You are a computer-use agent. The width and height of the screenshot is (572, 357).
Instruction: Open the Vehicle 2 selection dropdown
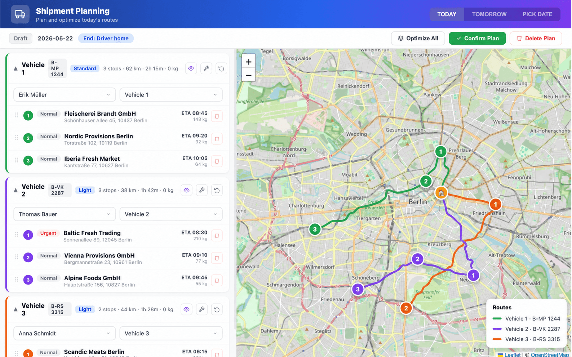171,214
